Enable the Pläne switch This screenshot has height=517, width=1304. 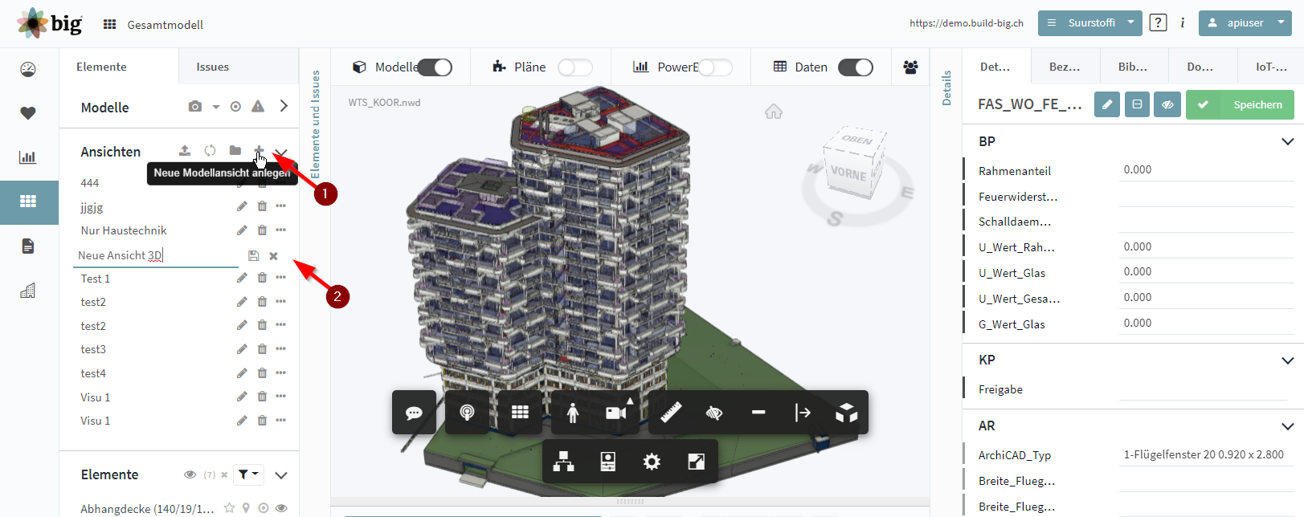pyautogui.click(x=575, y=67)
